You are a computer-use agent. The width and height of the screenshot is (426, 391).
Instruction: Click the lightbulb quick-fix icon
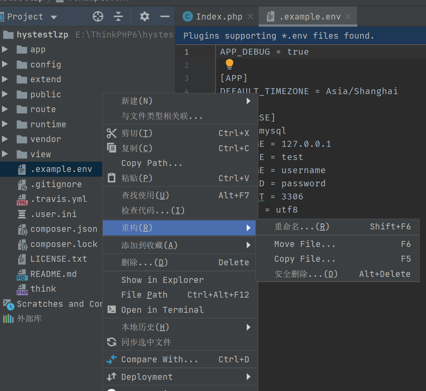coord(229,64)
